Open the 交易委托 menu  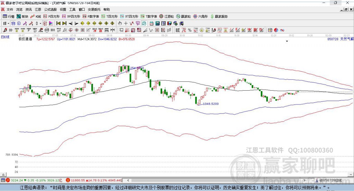[x=94, y=9]
